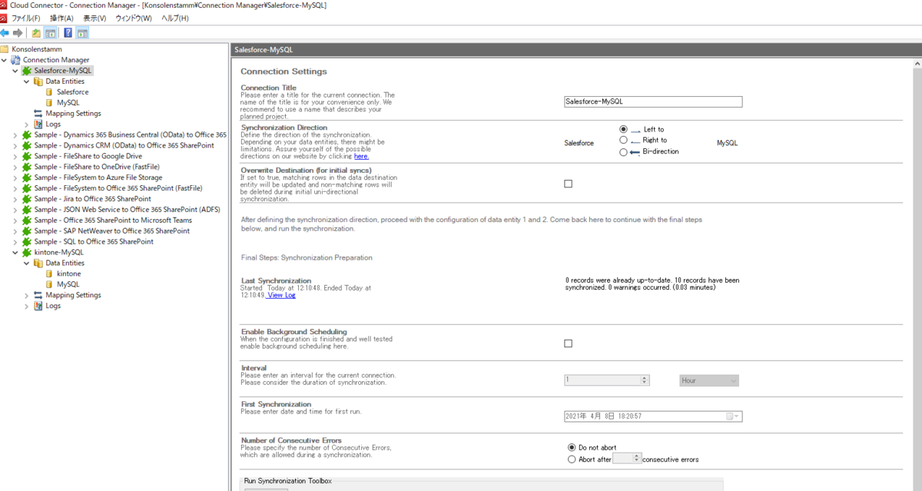Open the Hour interval unit dropdown

(709, 380)
